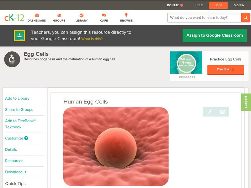Open the Resources link

14,161
